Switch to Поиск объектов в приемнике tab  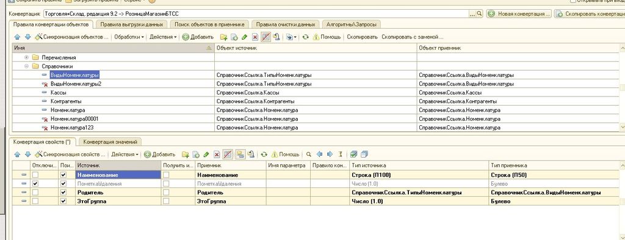[x=210, y=24]
